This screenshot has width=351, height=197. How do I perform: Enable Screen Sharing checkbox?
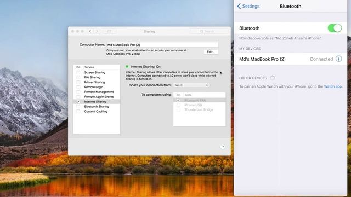click(x=78, y=72)
